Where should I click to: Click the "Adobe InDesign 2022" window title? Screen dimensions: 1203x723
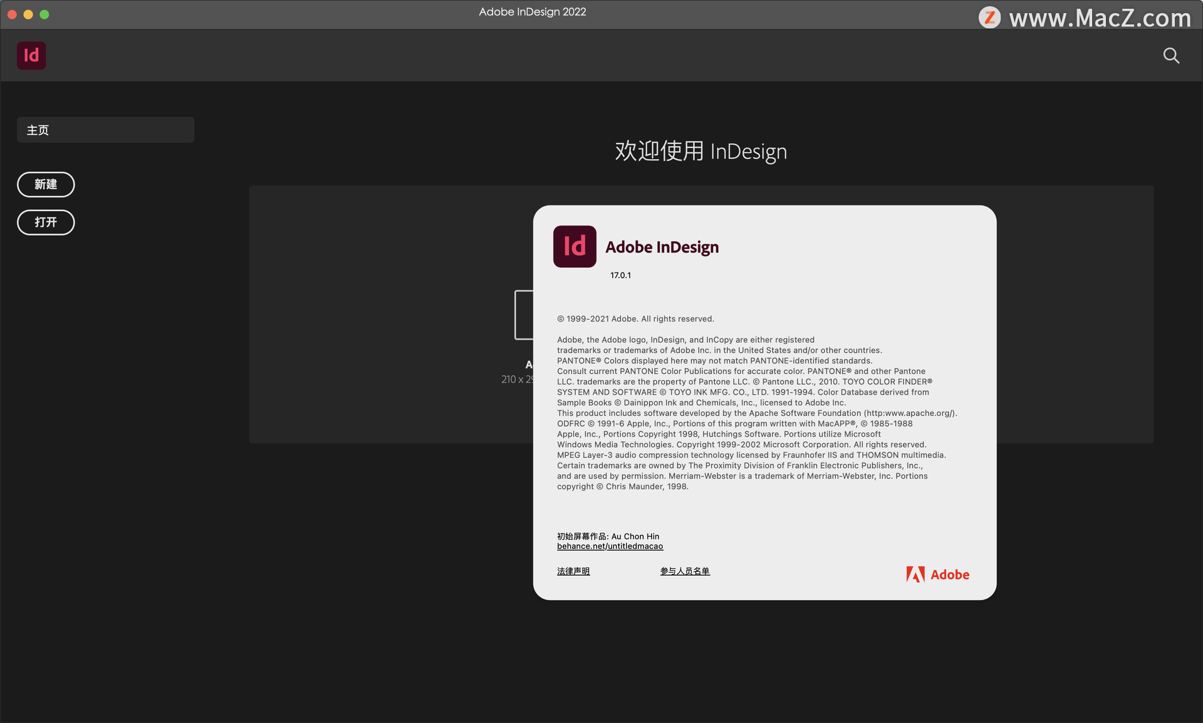pyautogui.click(x=533, y=12)
